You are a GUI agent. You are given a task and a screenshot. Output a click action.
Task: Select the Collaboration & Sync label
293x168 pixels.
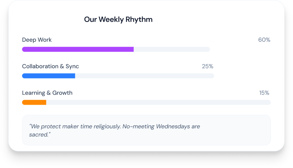tap(50, 66)
